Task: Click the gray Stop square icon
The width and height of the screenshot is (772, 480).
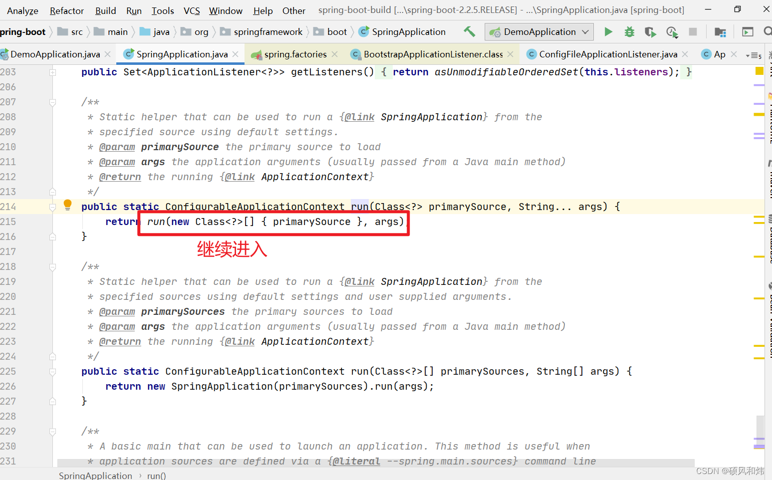Action: coord(693,32)
